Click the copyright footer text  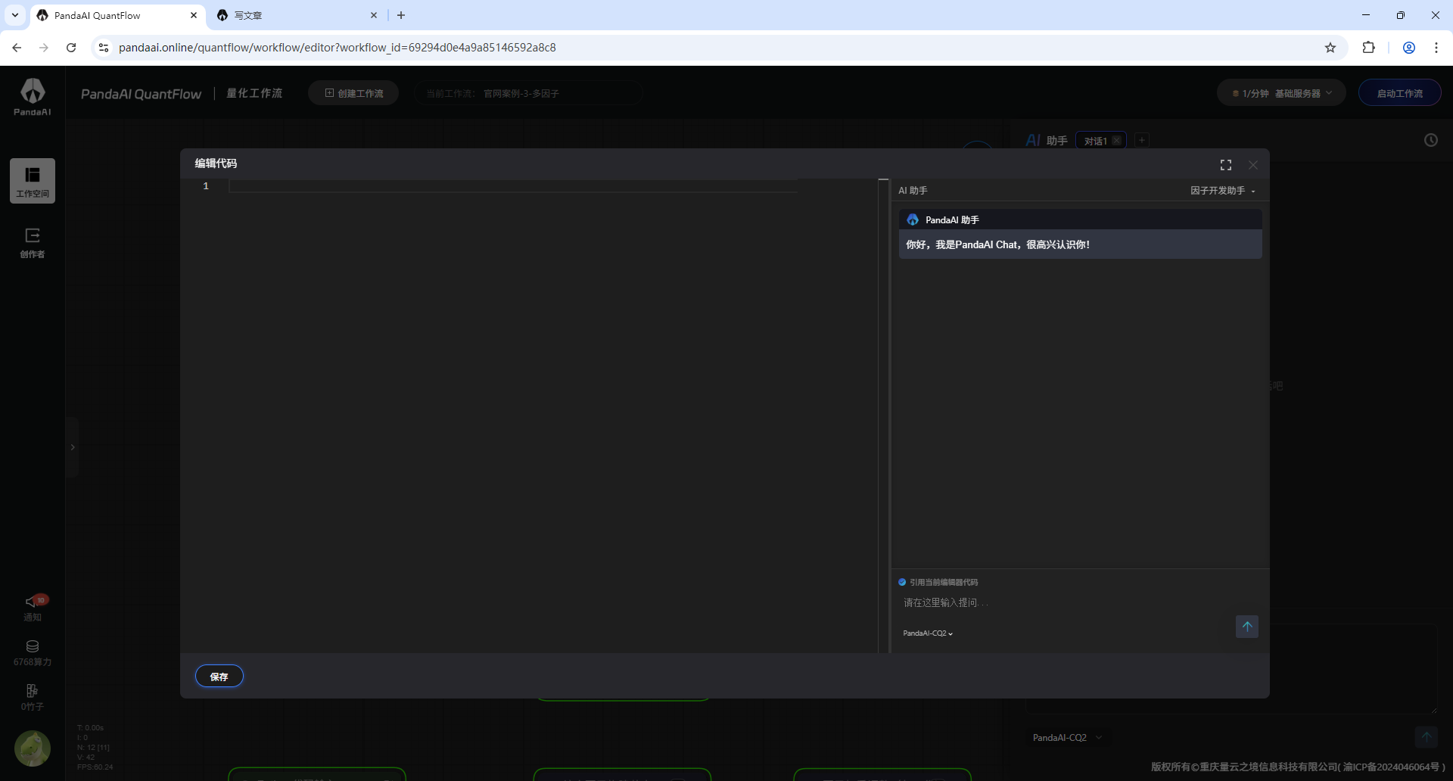1298,767
